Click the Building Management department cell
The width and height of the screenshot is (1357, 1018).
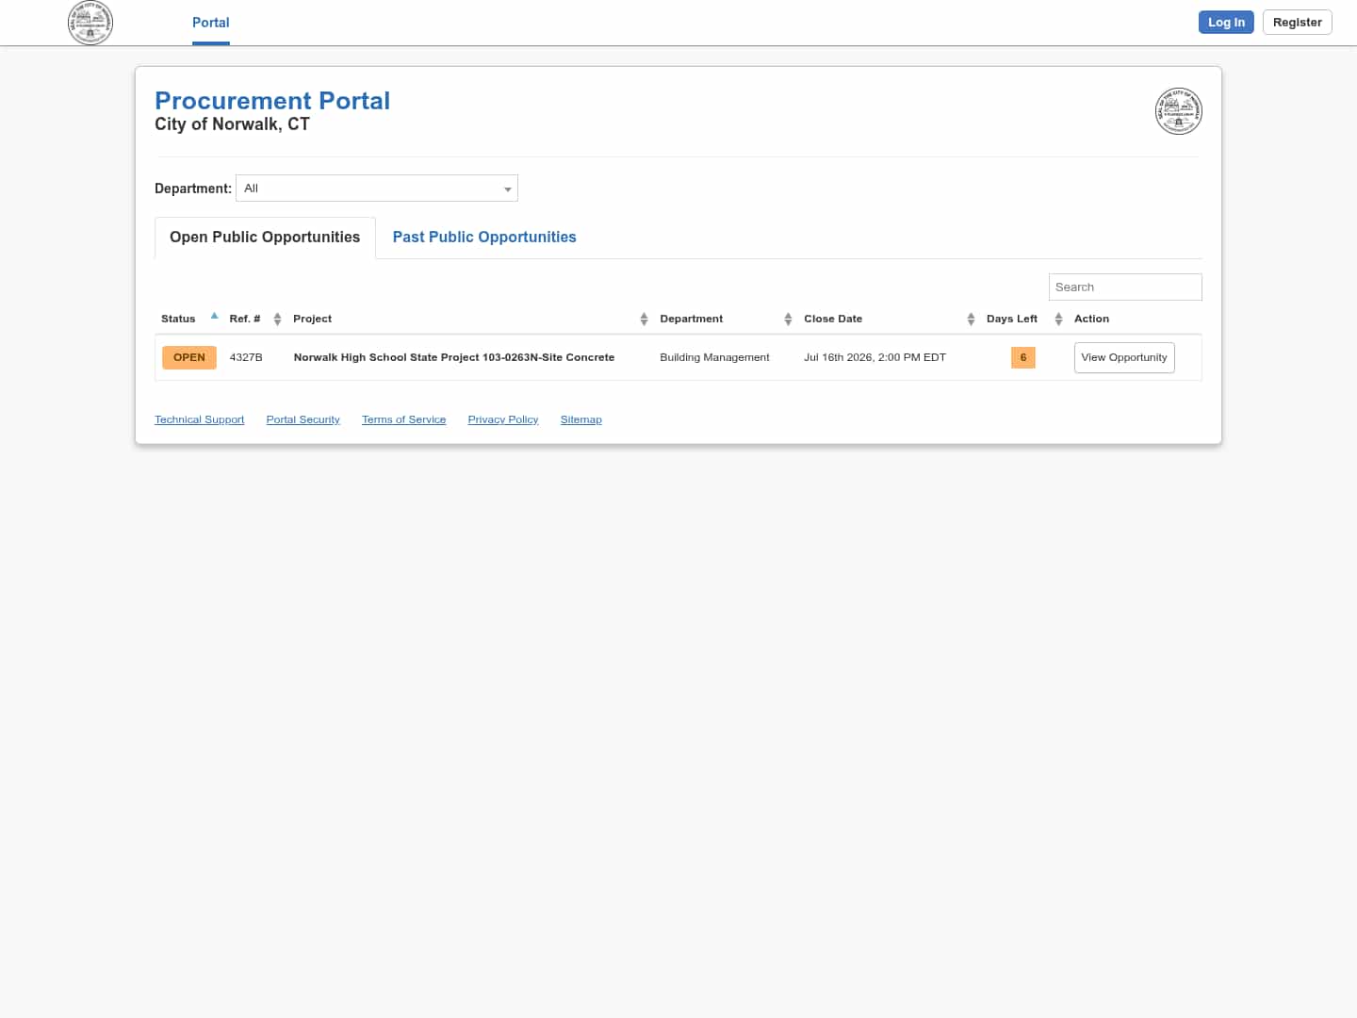pos(714,357)
